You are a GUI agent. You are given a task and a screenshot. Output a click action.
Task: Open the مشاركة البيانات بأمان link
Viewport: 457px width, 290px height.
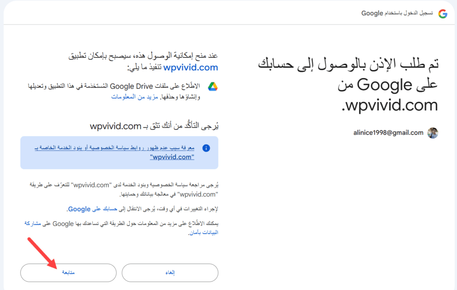coord(121,228)
